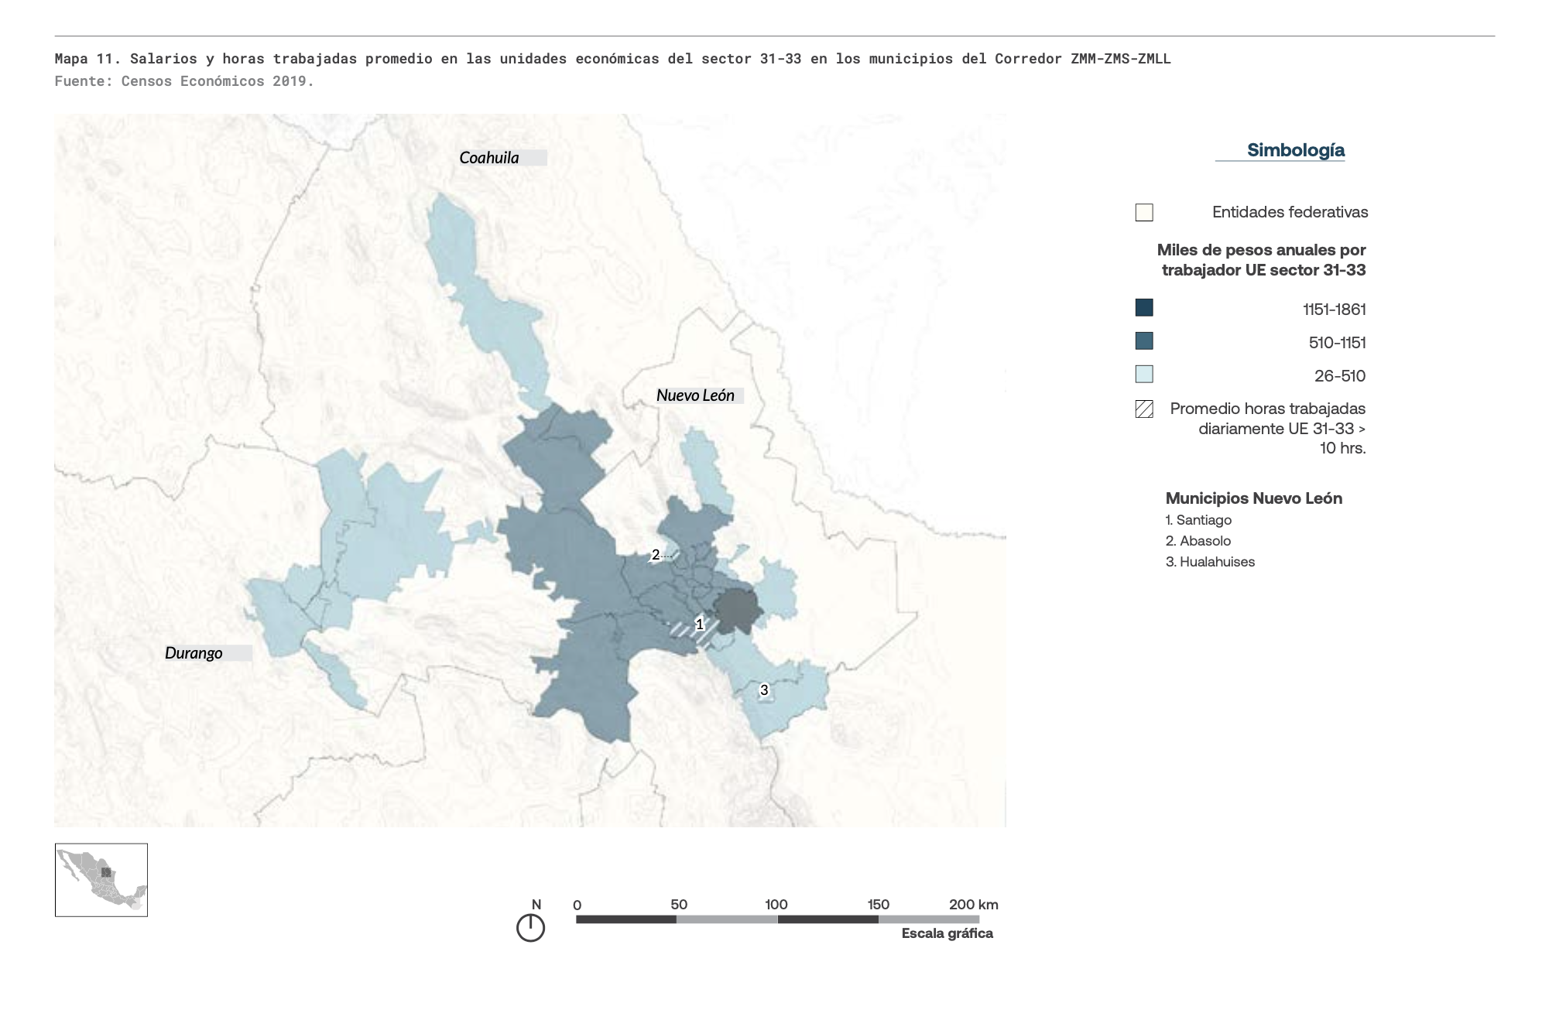Click the Durango map label

click(194, 653)
